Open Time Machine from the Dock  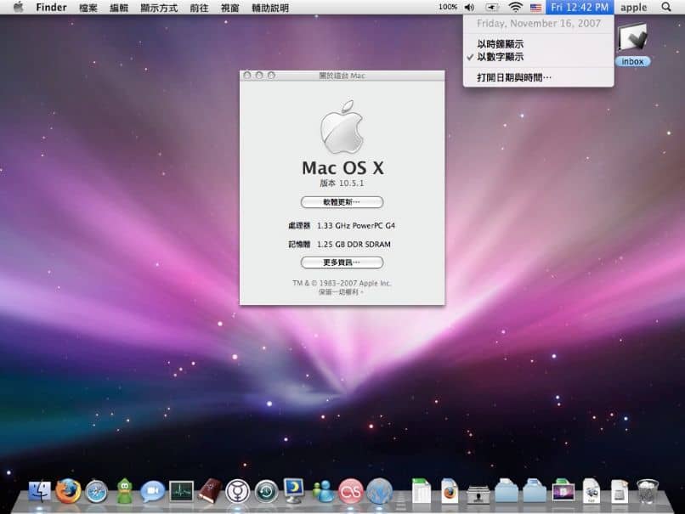point(266,492)
